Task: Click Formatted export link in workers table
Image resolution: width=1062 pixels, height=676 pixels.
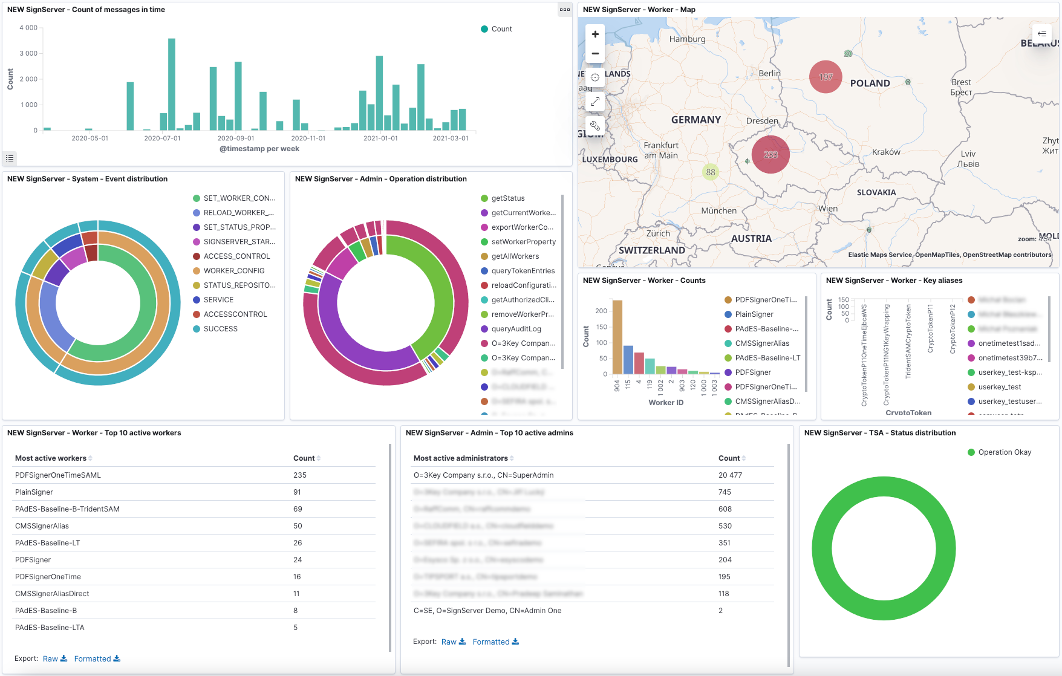Action: tap(93, 658)
